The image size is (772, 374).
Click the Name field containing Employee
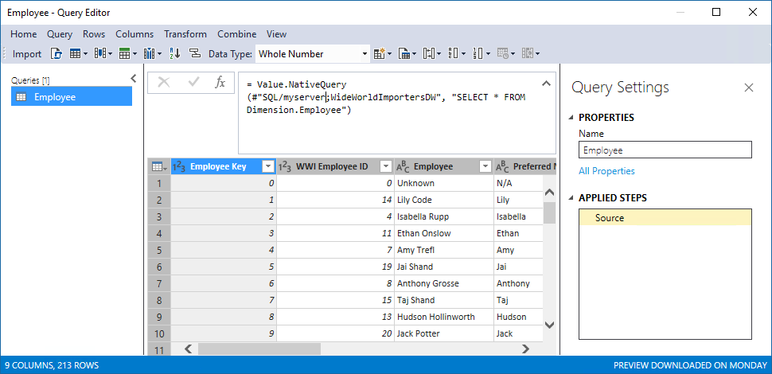pos(665,150)
